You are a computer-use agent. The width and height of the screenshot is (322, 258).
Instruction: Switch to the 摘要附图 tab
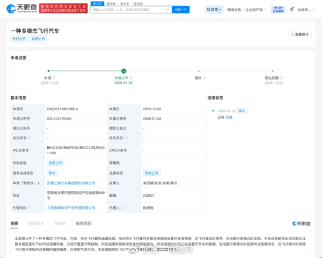[84, 224]
